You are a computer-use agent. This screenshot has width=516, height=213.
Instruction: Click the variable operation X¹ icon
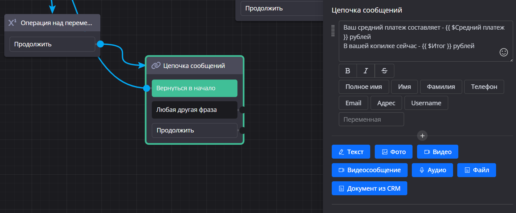click(x=13, y=23)
